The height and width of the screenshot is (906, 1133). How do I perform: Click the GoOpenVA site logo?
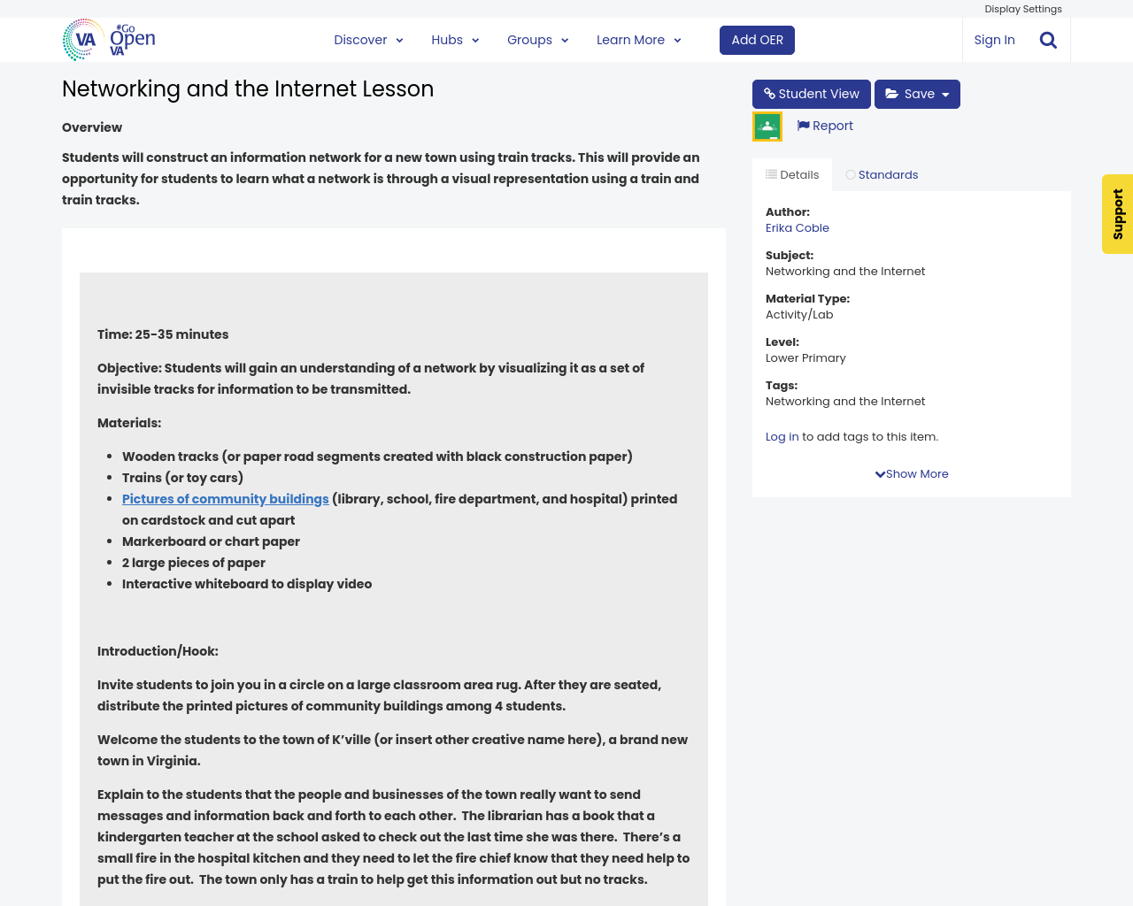pos(106,39)
